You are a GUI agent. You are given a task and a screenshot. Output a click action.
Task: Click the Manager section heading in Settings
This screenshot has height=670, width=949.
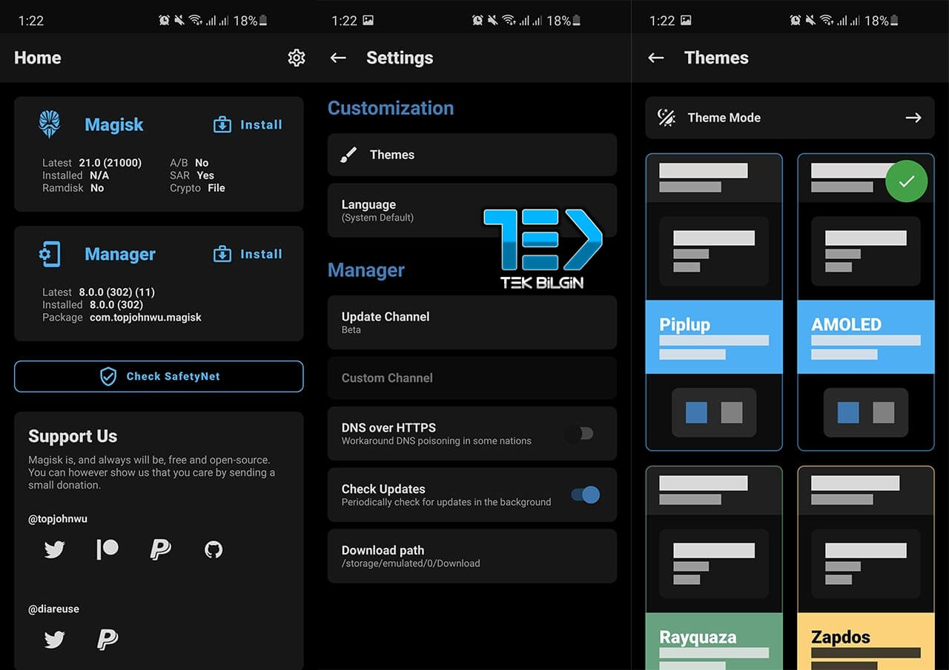click(x=366, y=270)
